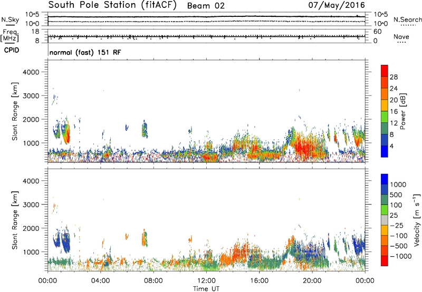This screenshot has width=422, height=292.
Task: Click the "08:00" time tick label
Action: (154, 281)
